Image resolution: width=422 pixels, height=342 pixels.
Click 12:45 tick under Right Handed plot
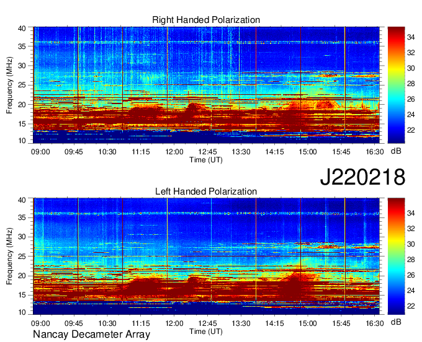click(207, 152)
